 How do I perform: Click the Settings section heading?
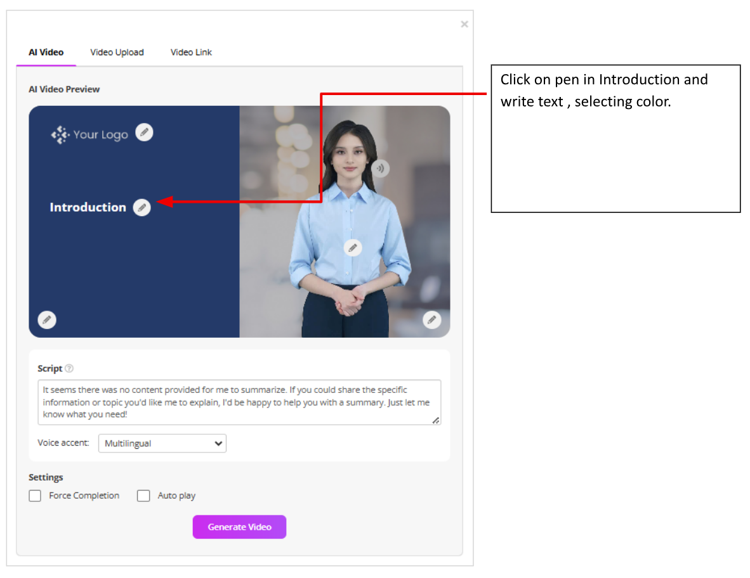pos(46,477)
